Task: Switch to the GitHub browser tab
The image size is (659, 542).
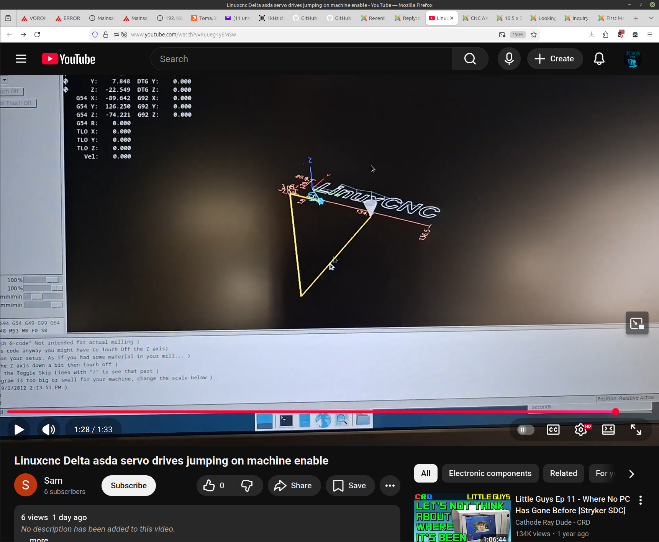Action: tap(305, 18)
